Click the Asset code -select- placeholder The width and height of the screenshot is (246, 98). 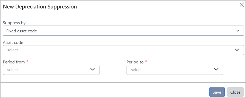click(13, 50)
